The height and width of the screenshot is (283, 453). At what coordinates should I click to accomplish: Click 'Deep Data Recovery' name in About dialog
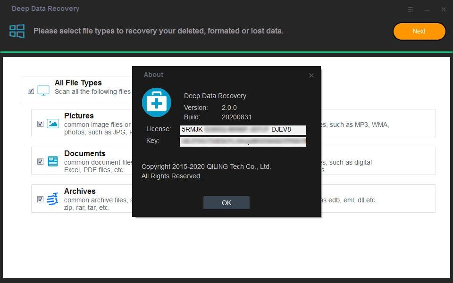coord(215,96)
